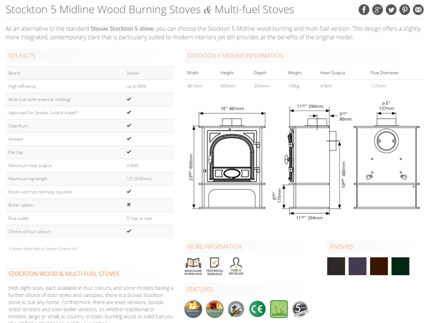Share page on Twitter
This screenshot has height=323, width=434.
tap(391, 10)
